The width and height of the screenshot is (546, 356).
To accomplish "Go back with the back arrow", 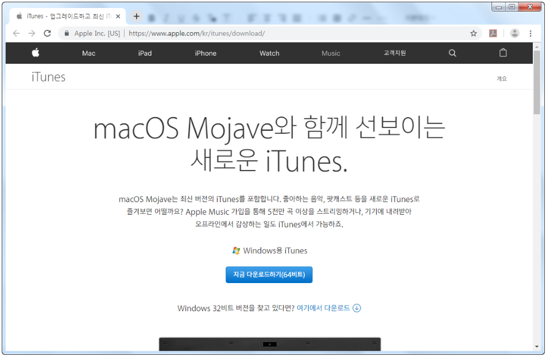I will pos(17,33).
